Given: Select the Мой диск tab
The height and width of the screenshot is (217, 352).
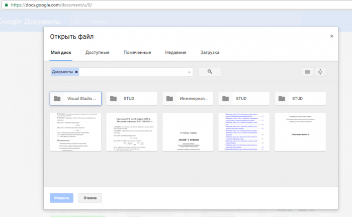Looking at the screenshot, I should [61, 52].
